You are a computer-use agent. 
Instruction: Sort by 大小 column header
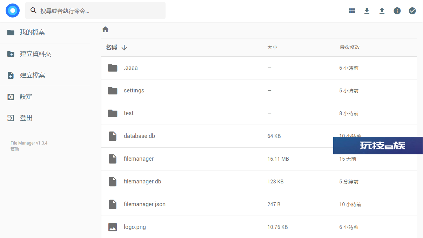coord(272,47)
